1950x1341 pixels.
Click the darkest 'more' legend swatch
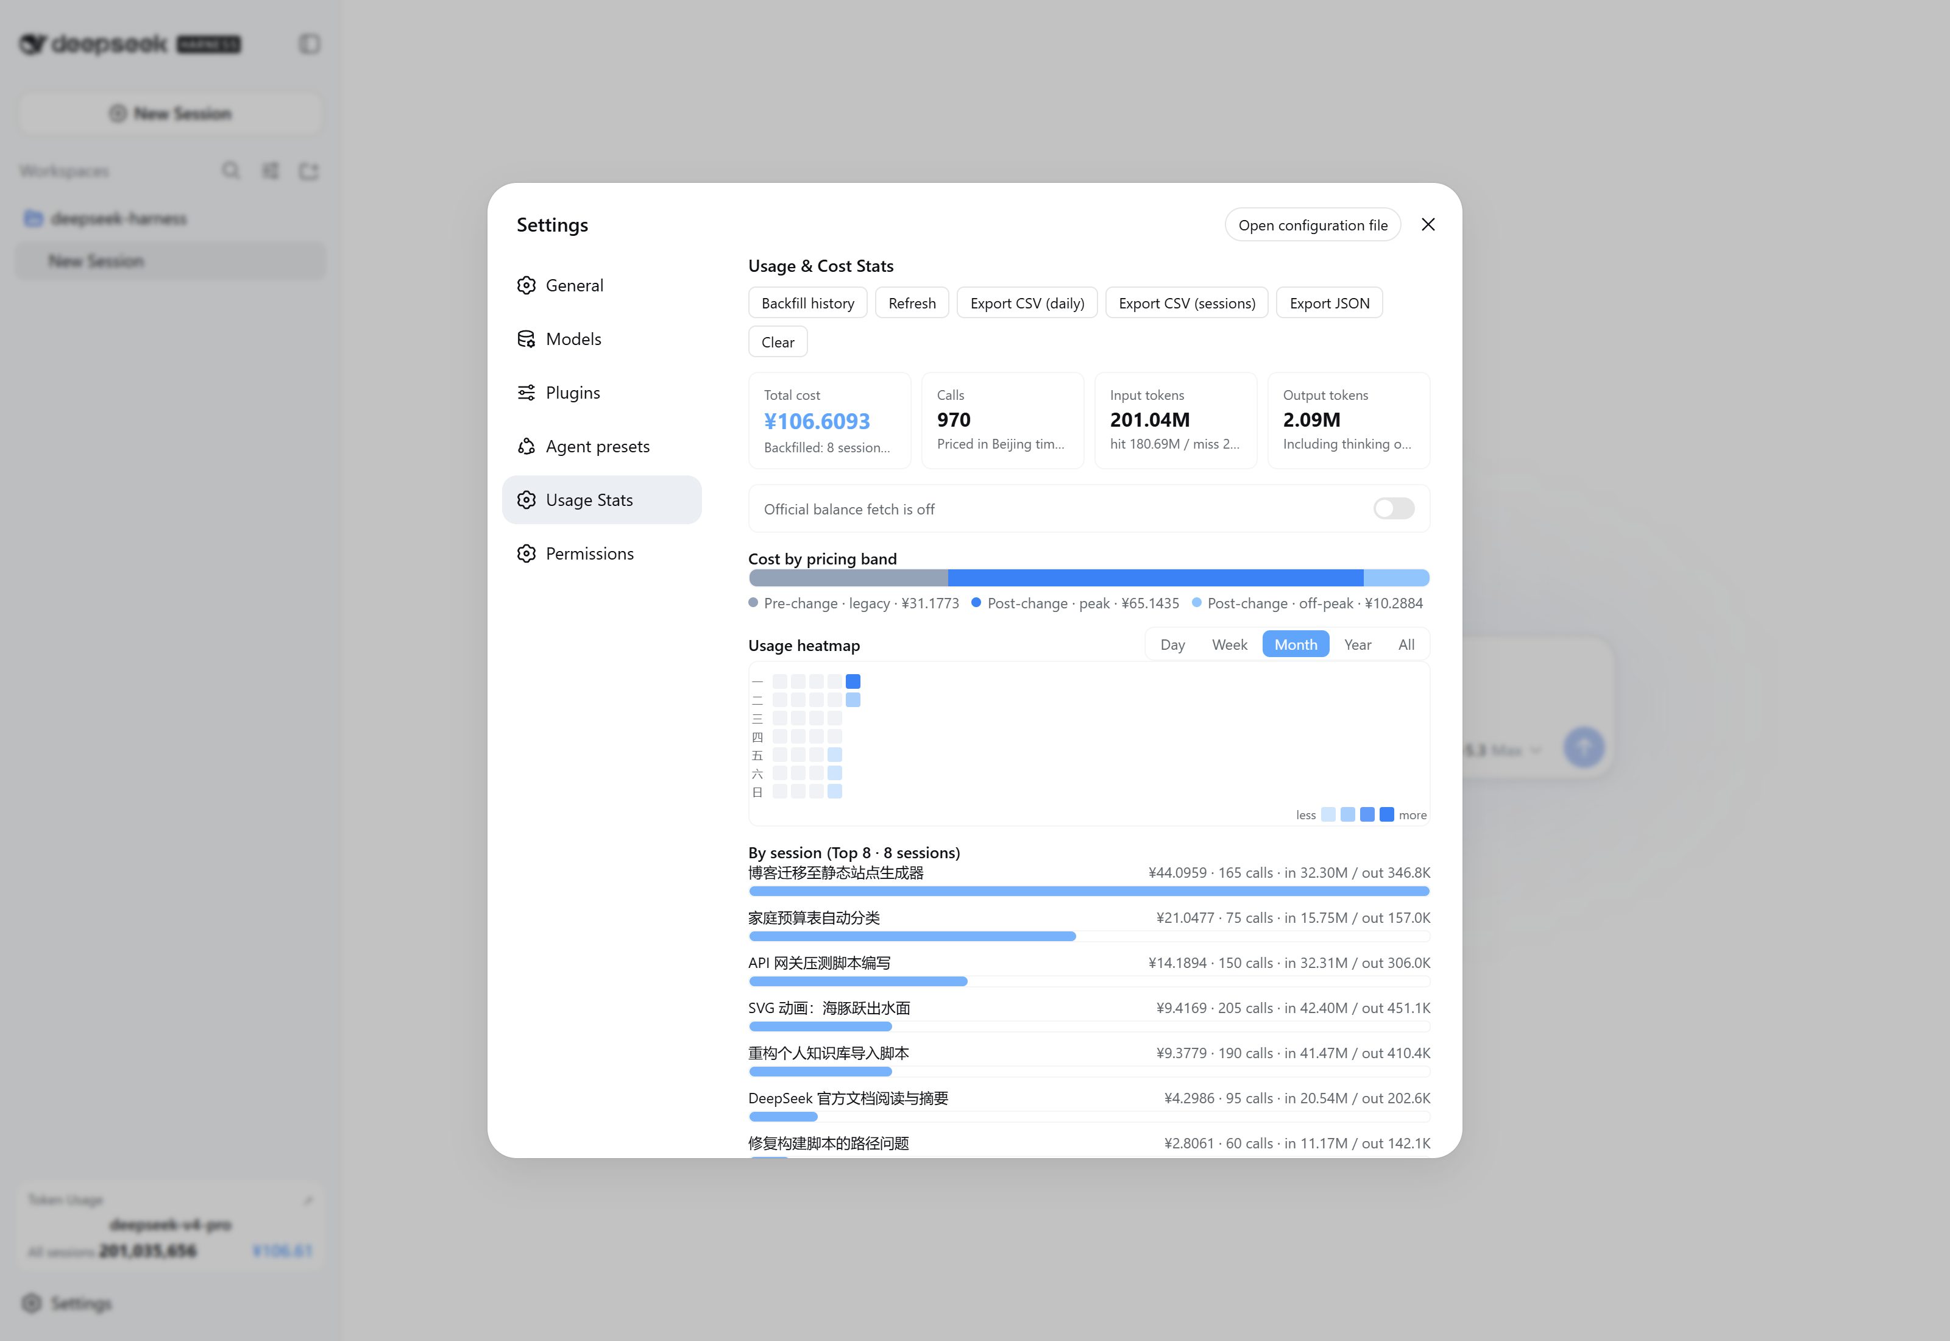pyautogui.click(x=1386, y=814)
